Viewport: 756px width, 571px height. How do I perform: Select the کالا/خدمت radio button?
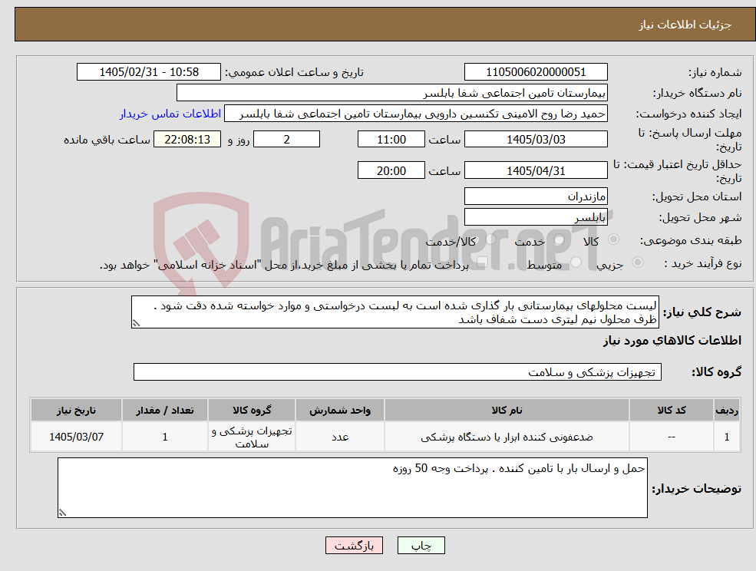pos(490,239)
